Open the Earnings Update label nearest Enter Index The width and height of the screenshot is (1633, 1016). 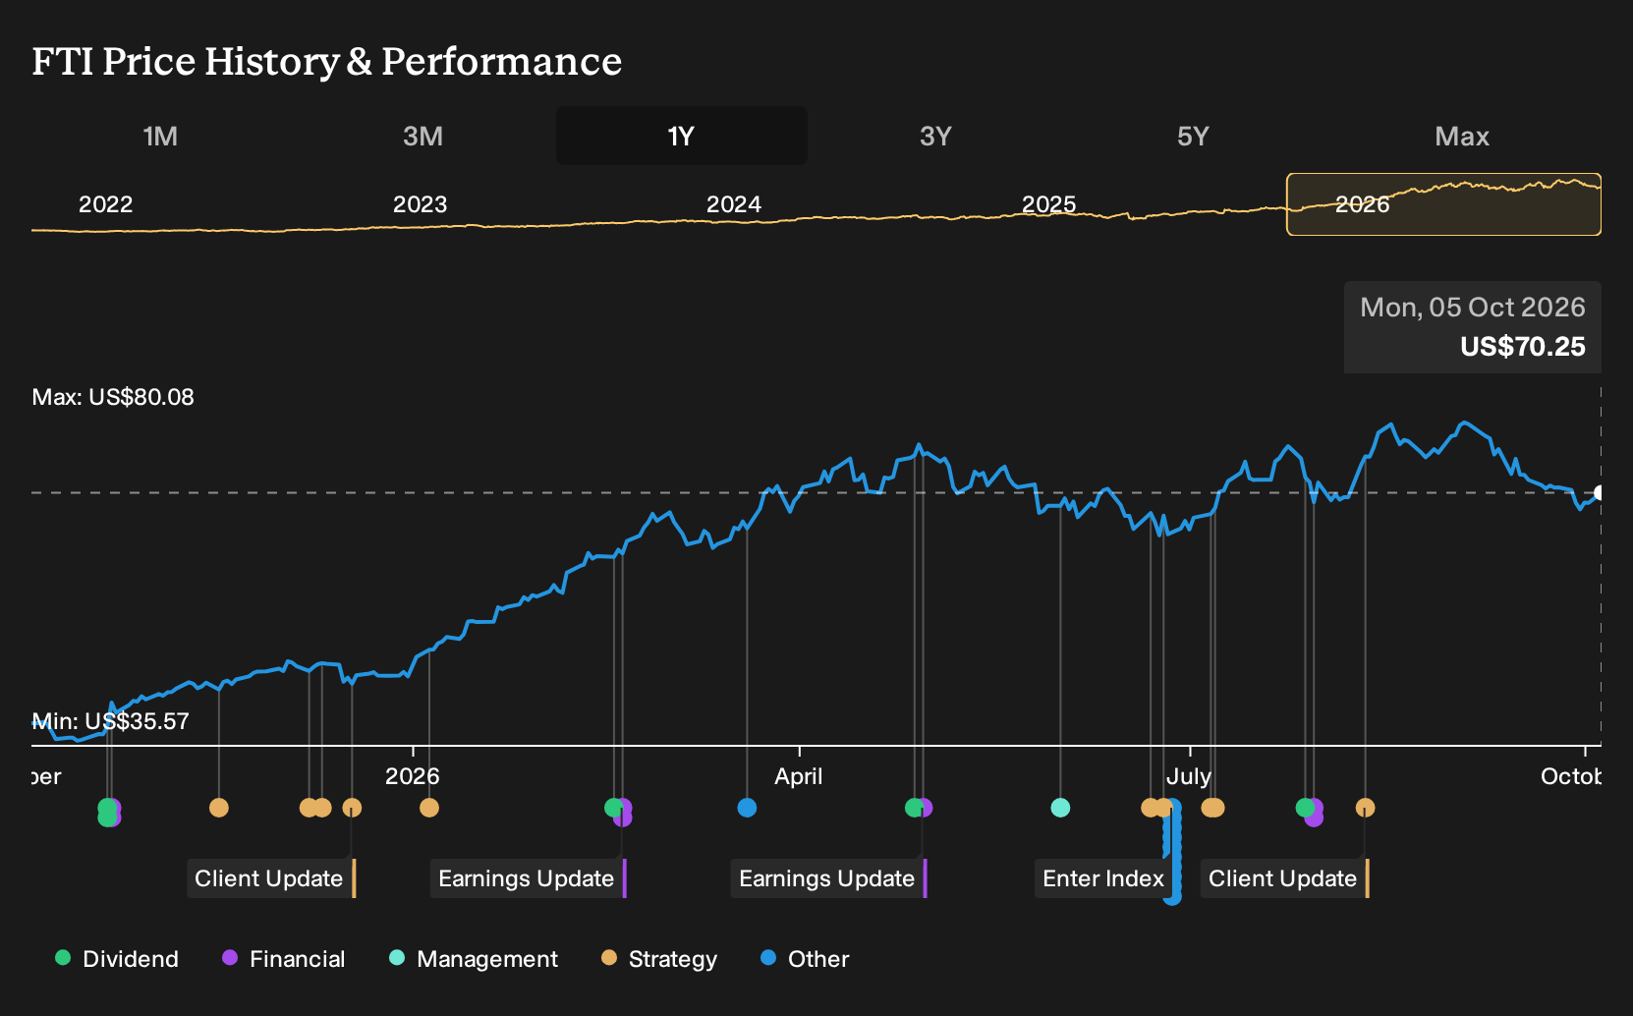click(827, 878)
